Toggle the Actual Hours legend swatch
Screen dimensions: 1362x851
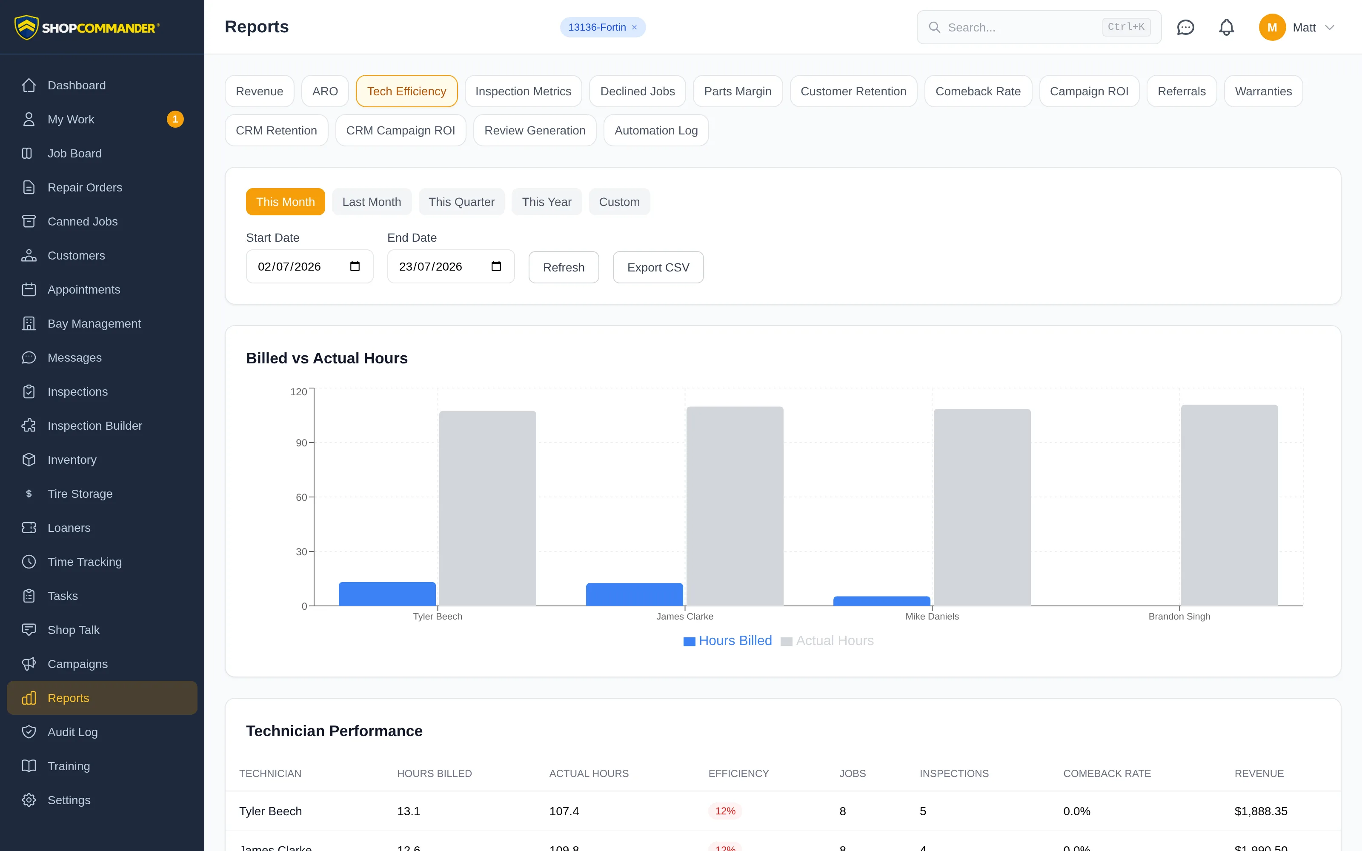click(x=787, y=642)
